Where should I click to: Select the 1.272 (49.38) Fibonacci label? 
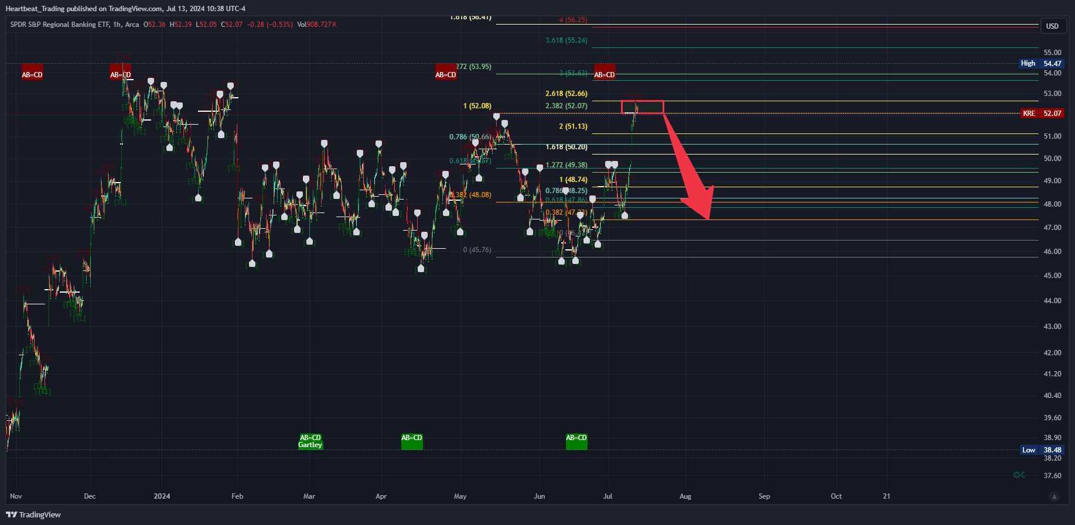(566, 165)
